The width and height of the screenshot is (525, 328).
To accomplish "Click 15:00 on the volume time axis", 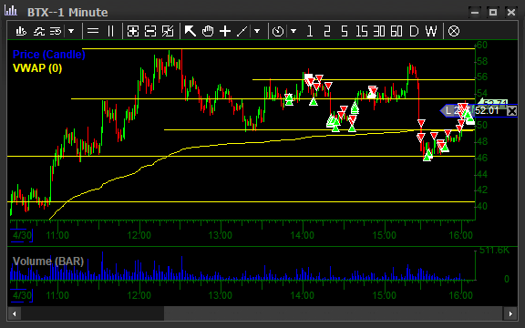I will click(384, 295).
